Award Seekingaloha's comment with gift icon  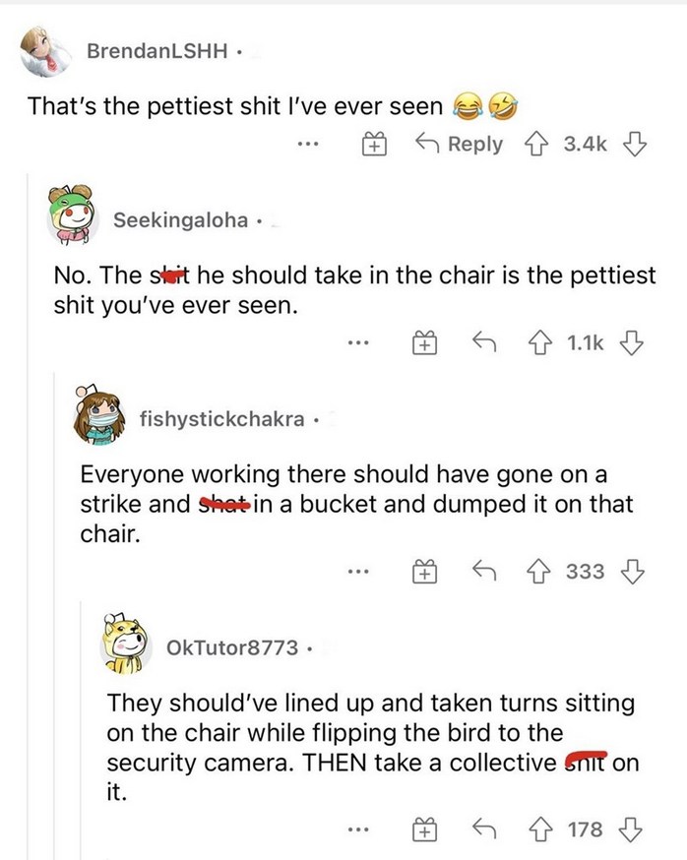tap(425, 343)
